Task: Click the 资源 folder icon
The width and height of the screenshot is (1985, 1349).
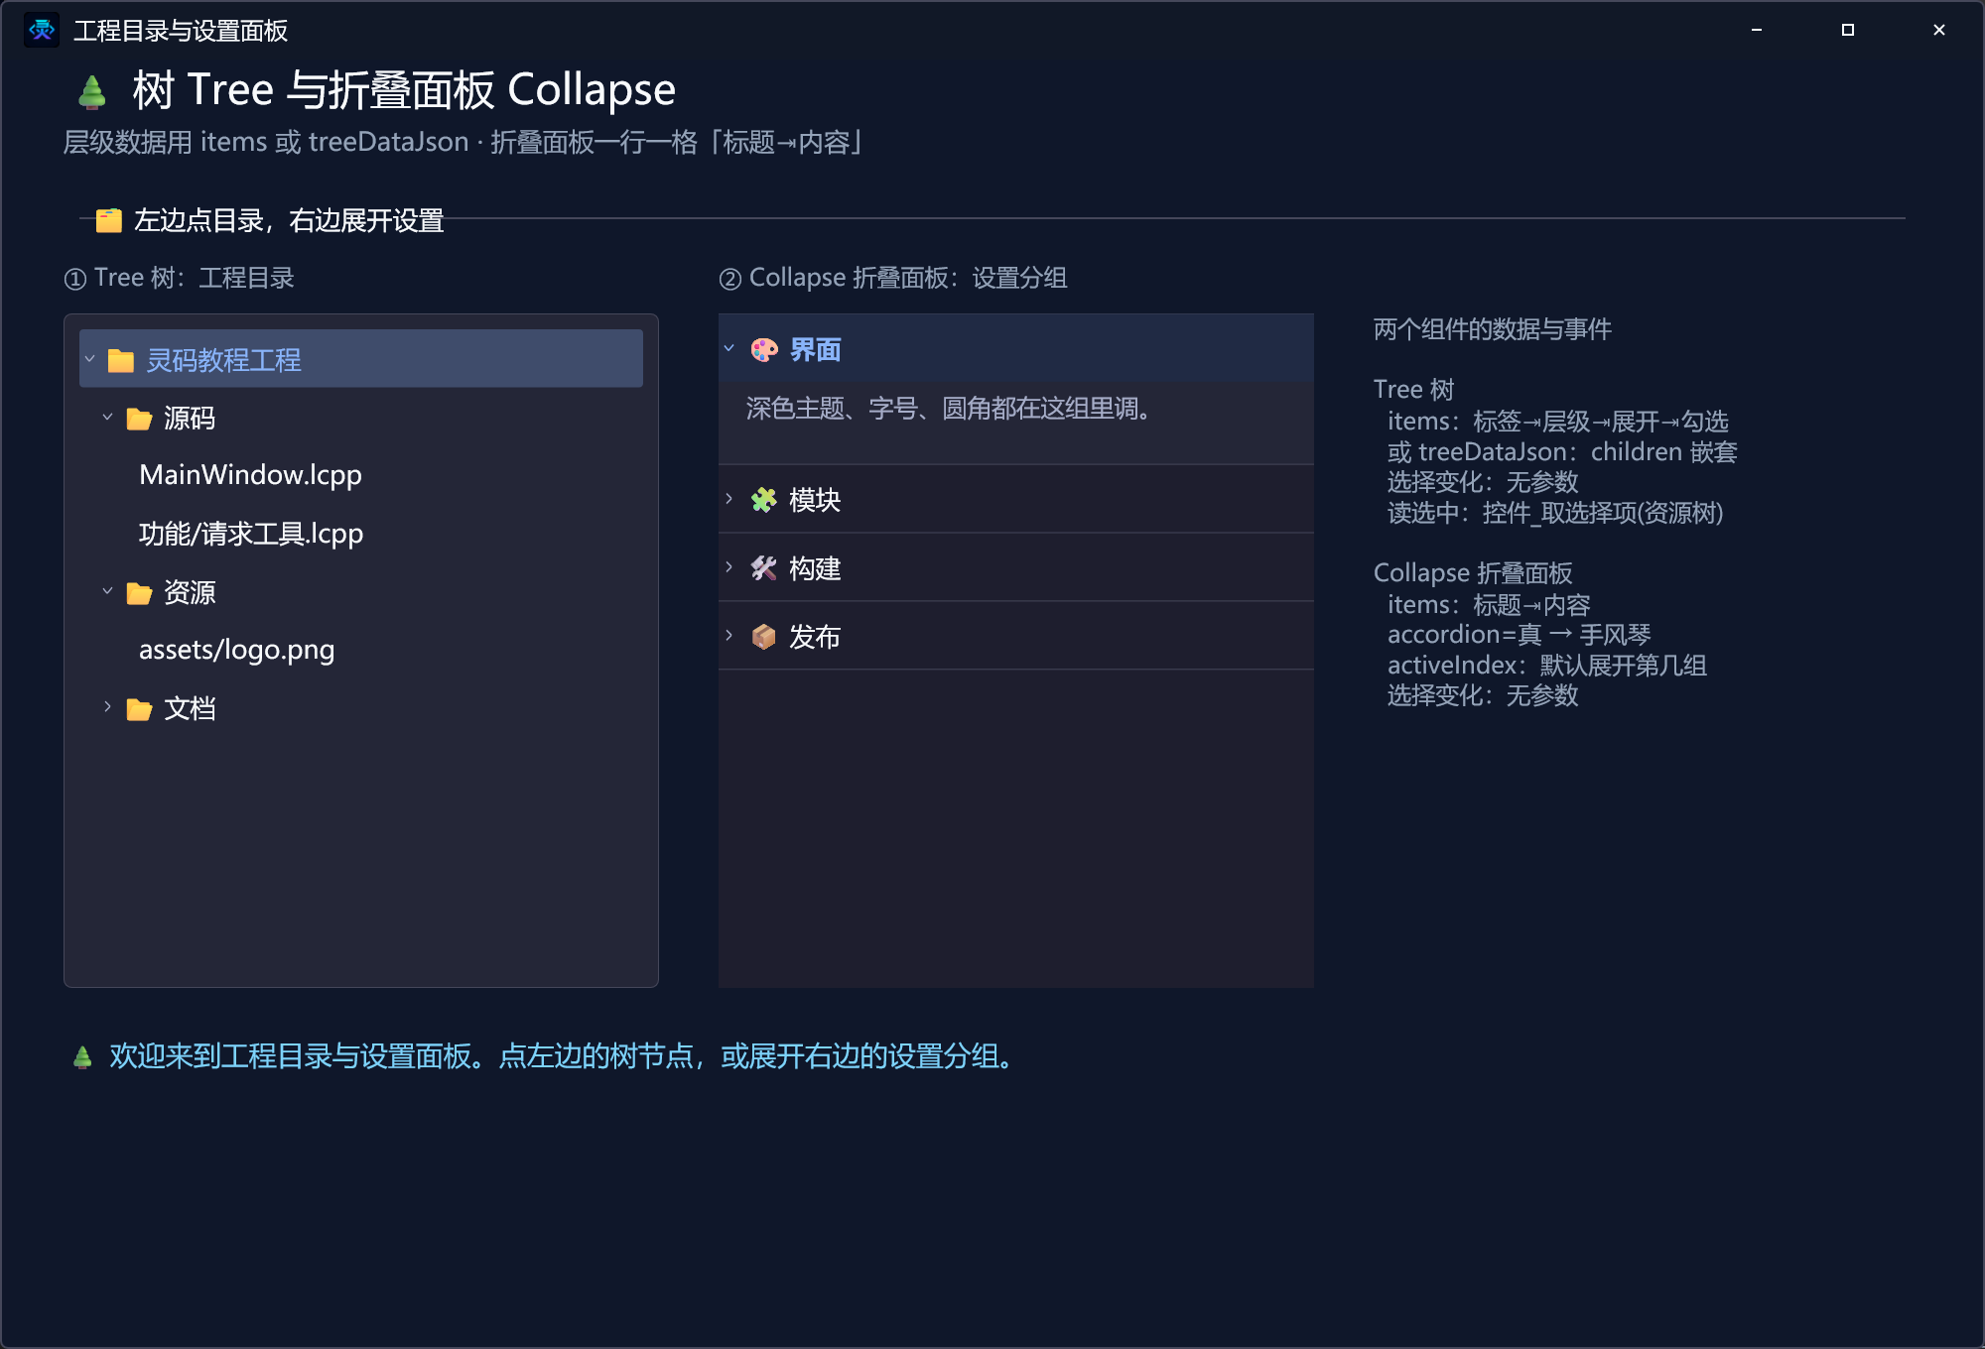Action: tap(140, 593)
